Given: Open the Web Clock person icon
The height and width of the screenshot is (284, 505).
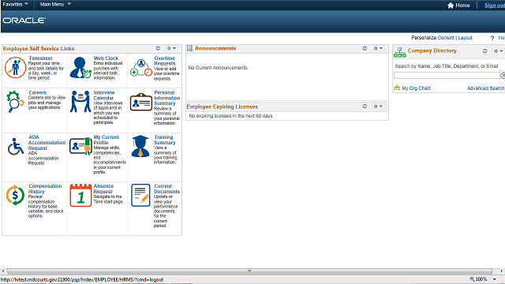Looking at the screenshot, I should (80, 67).
